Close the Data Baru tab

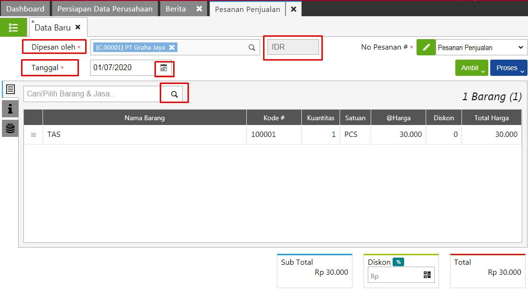click(x=78, y=27)
